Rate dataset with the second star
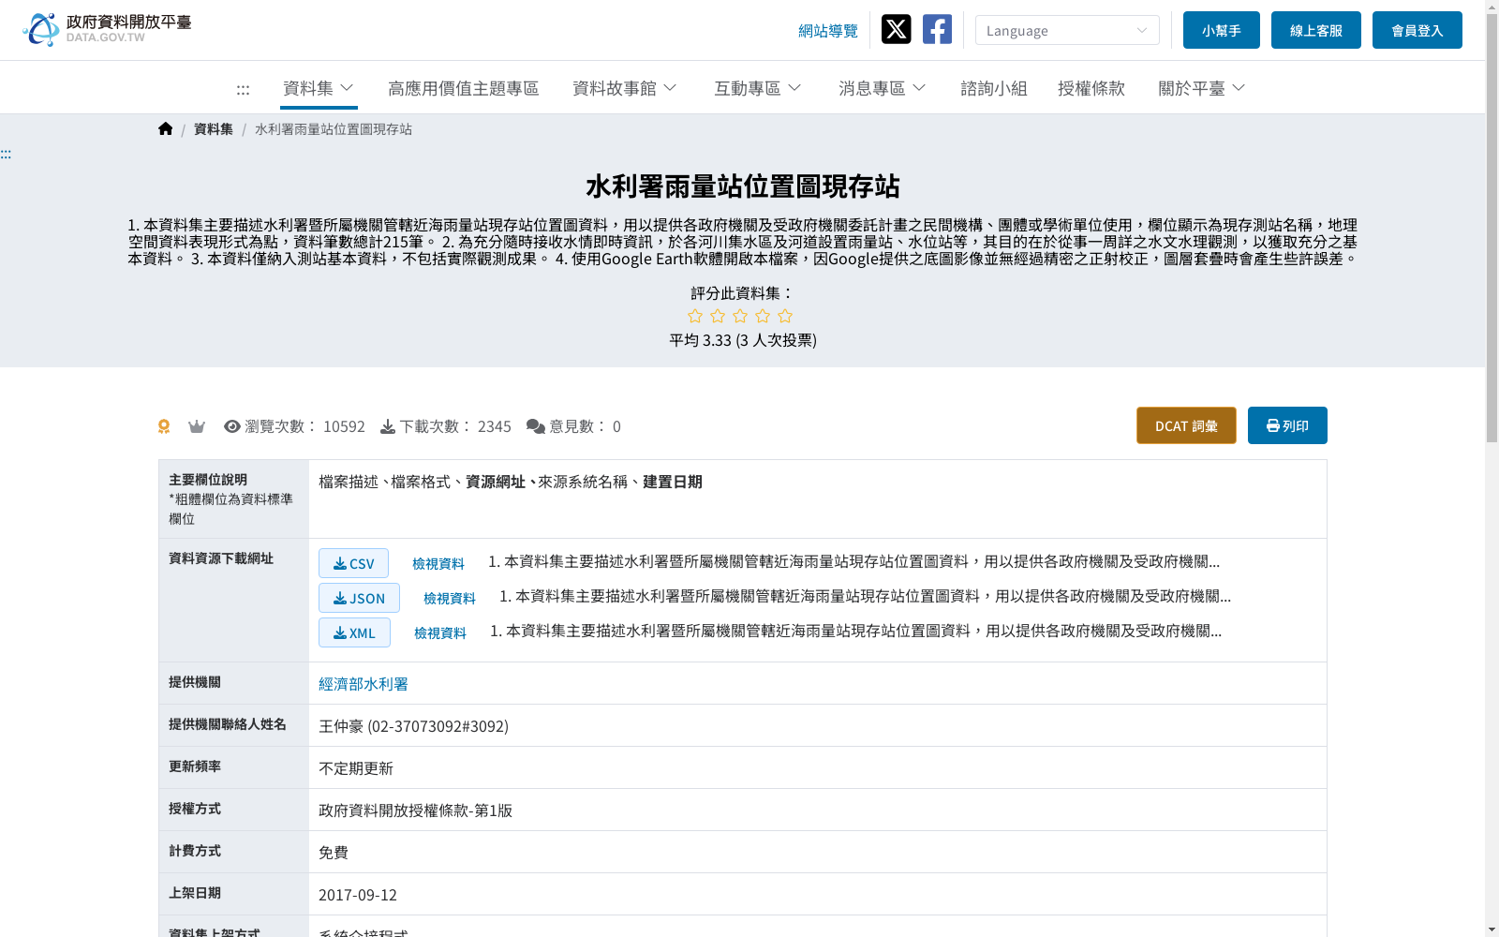The image size is (1499, 937). coord(718,316)
